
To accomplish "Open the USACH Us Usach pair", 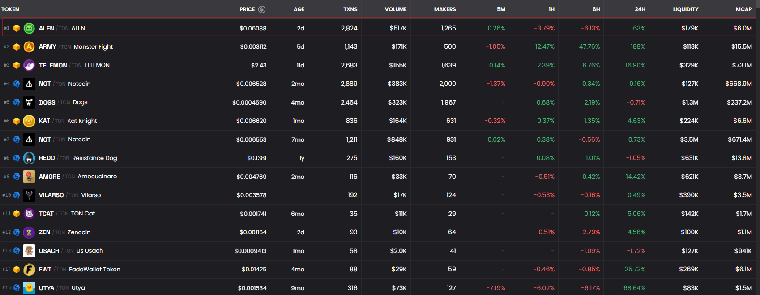I will pyautogui.click(x=71, y=251).
